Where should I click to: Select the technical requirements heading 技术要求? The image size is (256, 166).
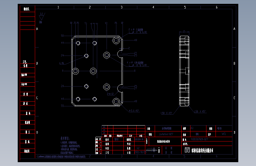coord(65,139)
